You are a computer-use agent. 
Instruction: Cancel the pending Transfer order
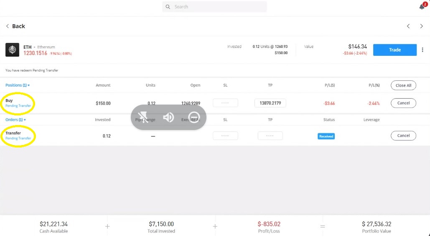pyautogui.click(x=403, y=135)
